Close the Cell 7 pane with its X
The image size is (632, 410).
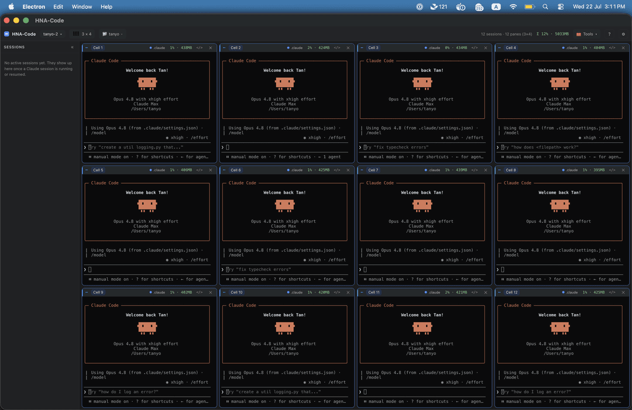(x=486, y=170)
